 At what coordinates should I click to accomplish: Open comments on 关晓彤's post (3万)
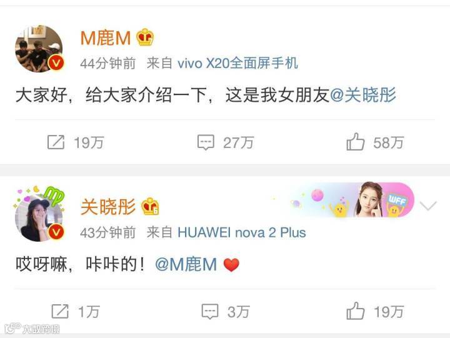click(x=226, y=312)
